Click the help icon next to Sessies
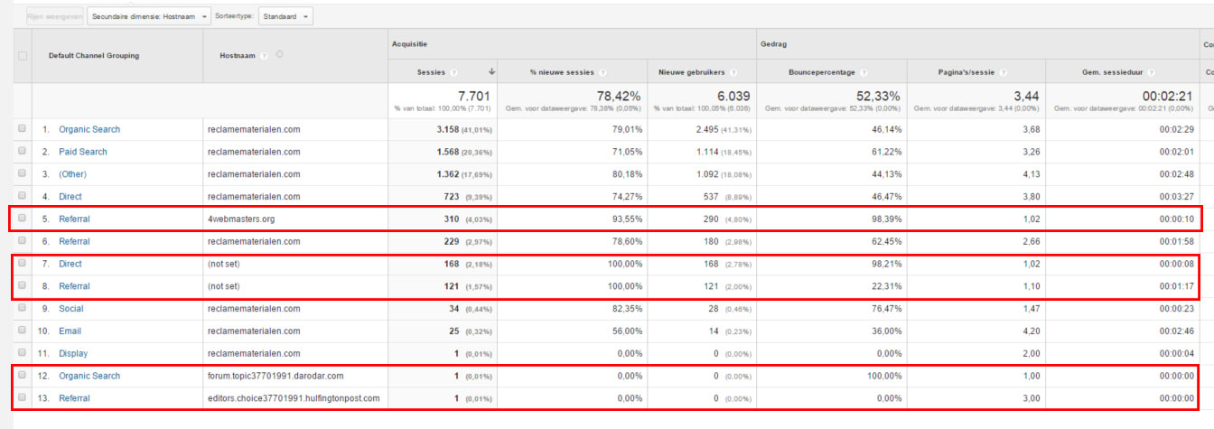The height and width of the screenshot is (429, 1214). 454,72
